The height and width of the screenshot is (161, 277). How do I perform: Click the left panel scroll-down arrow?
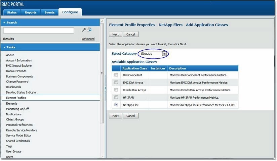coord(102,156)
